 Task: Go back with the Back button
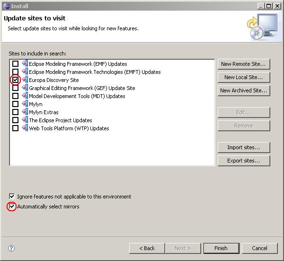147,248
